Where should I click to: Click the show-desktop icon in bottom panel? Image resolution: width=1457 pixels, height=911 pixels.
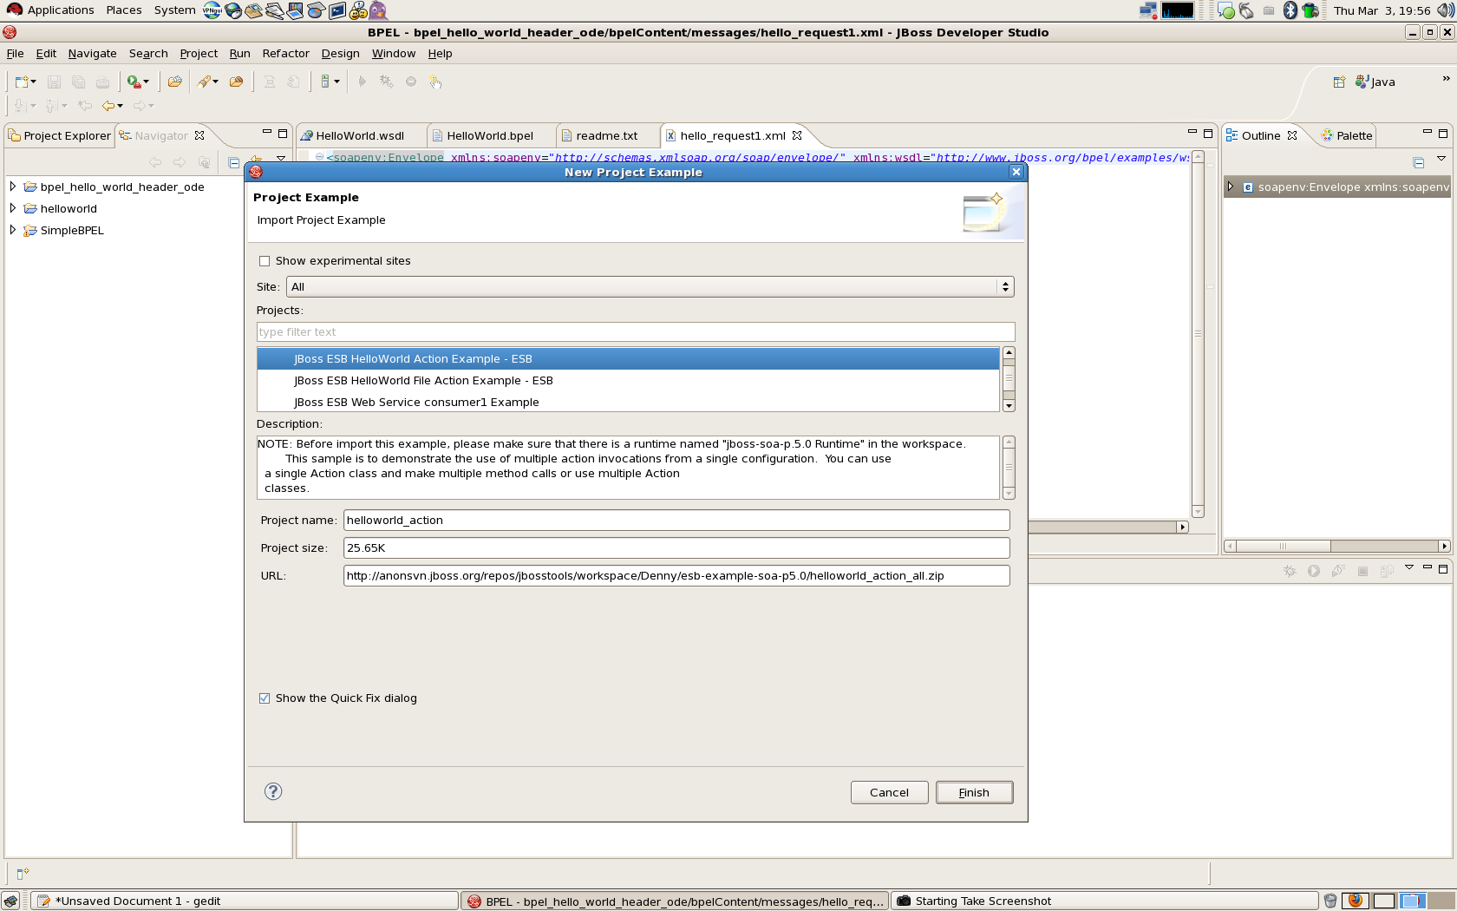pos(10,901)
